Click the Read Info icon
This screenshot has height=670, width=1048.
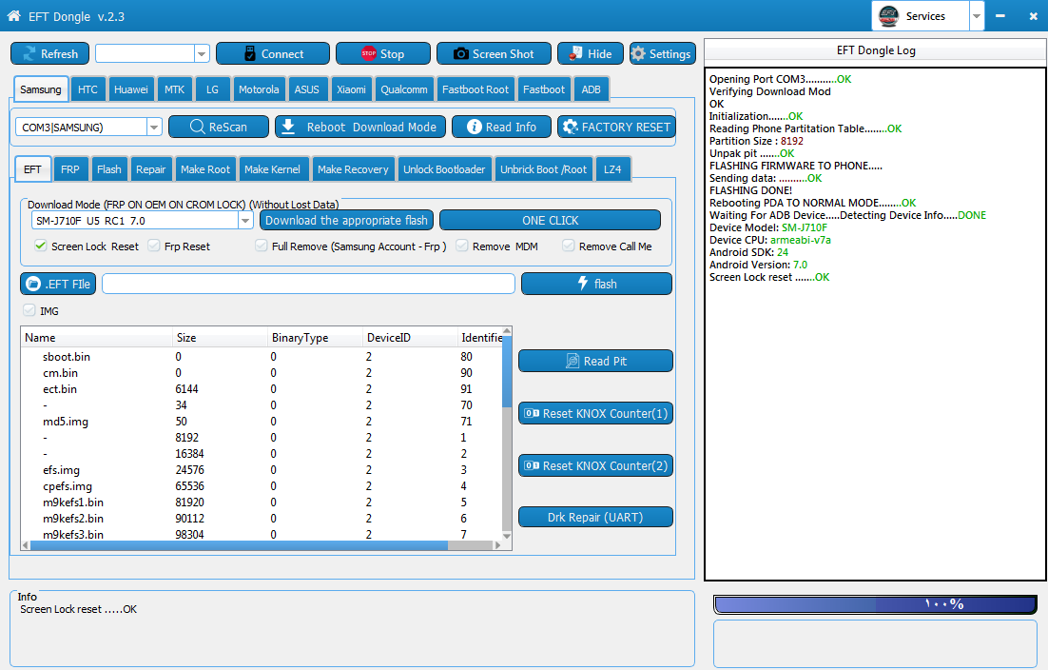click(474, 127)
